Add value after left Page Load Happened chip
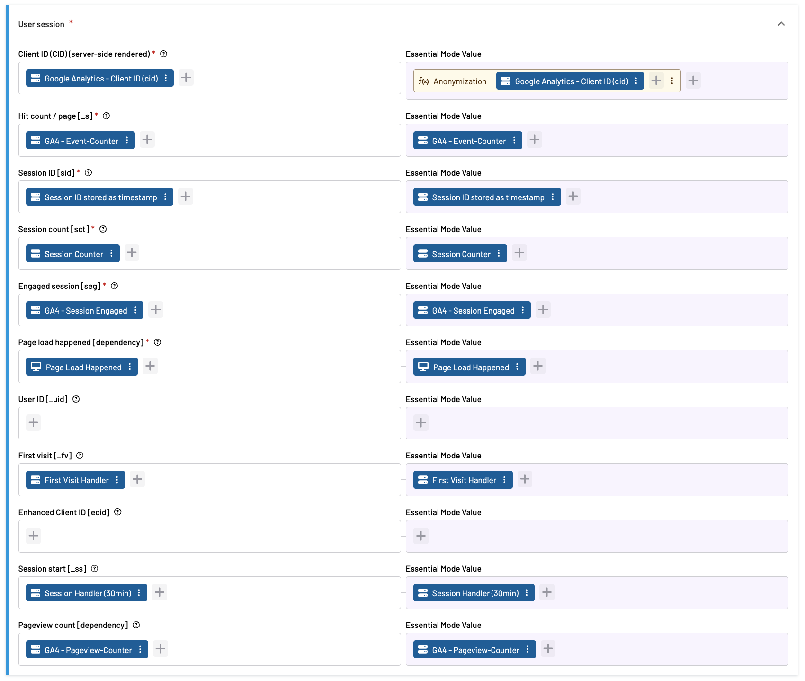 (150, 366)
